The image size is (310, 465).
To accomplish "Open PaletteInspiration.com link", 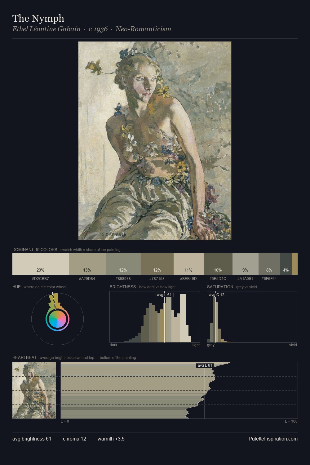I will (x=273, y=439).
